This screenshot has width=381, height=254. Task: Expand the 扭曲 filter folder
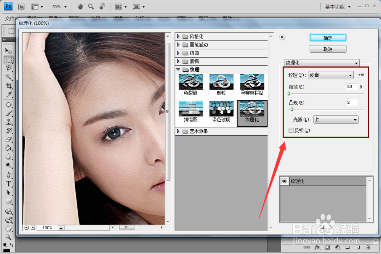click(178, 53)
